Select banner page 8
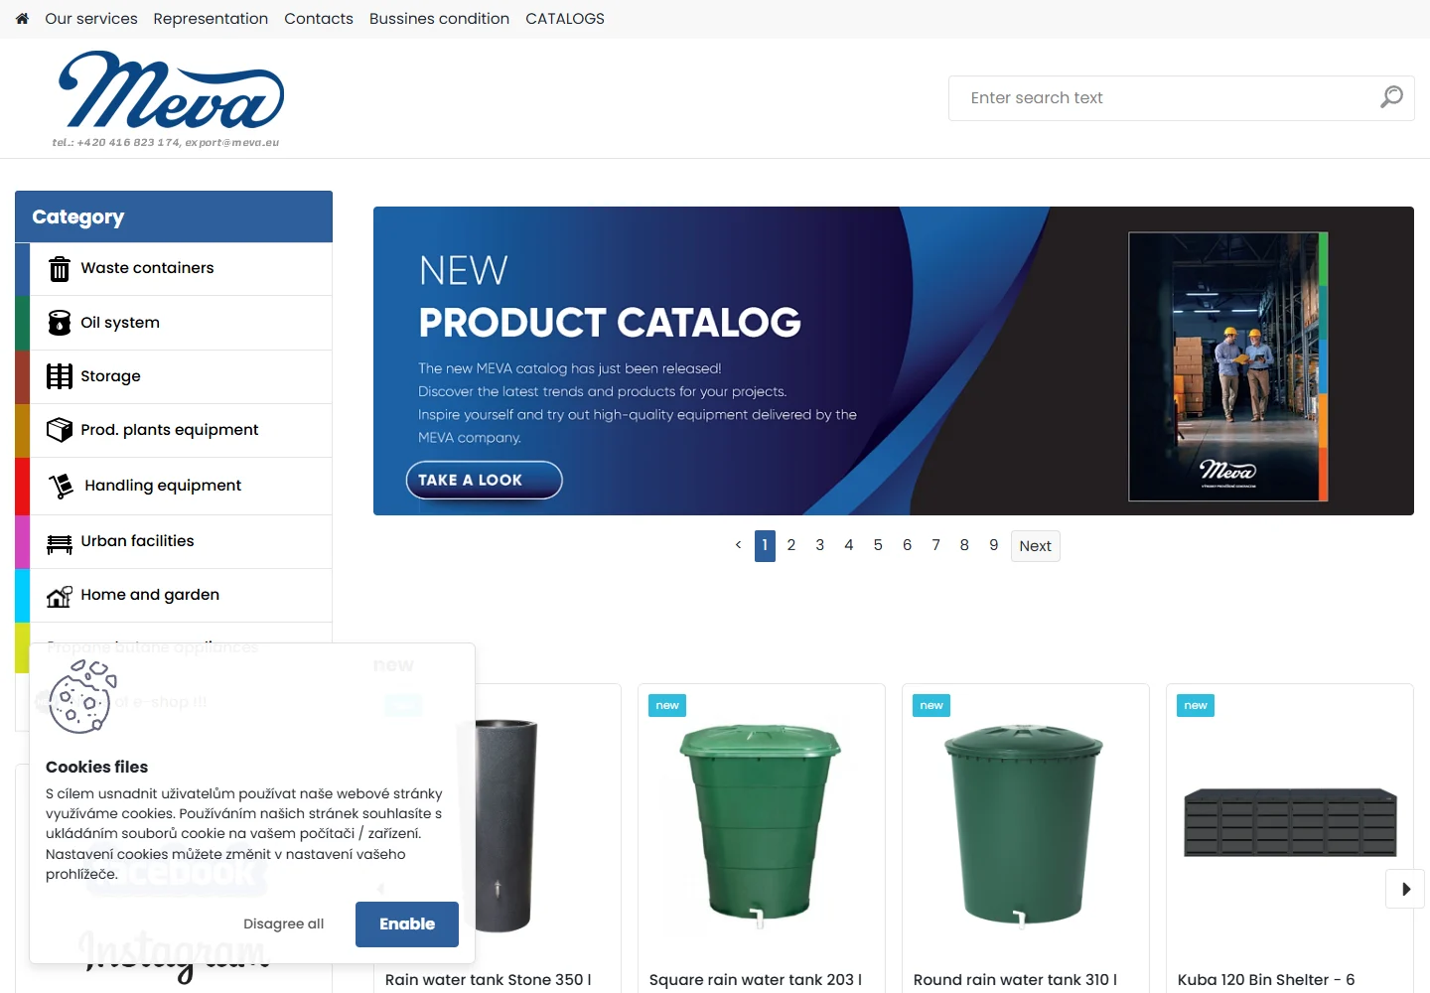 click(x=964, y=545)
